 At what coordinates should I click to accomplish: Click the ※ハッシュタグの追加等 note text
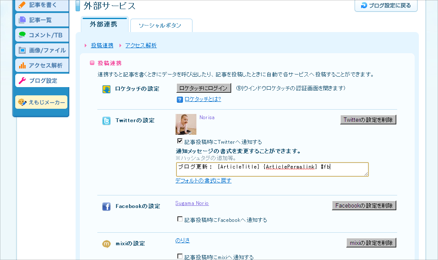tap(206, 158)
